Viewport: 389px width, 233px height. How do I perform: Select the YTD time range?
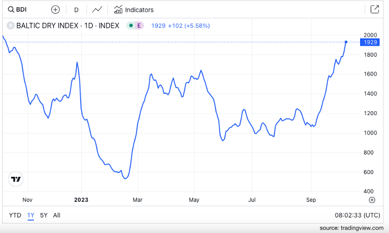tap(14, 215)
